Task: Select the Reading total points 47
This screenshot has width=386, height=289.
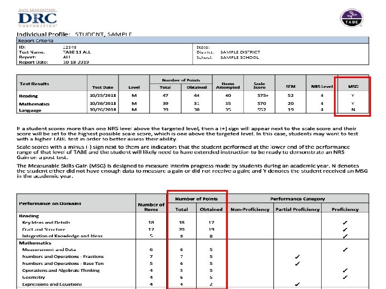Action: [x=165, y=95]
